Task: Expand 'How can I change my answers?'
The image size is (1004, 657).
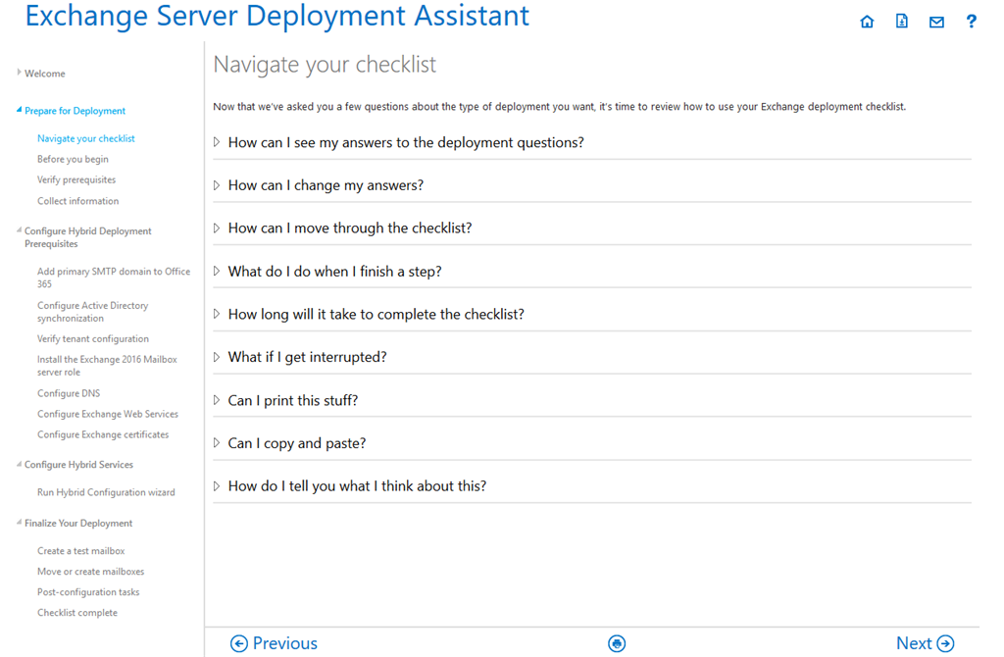Action: pos(326,185)
